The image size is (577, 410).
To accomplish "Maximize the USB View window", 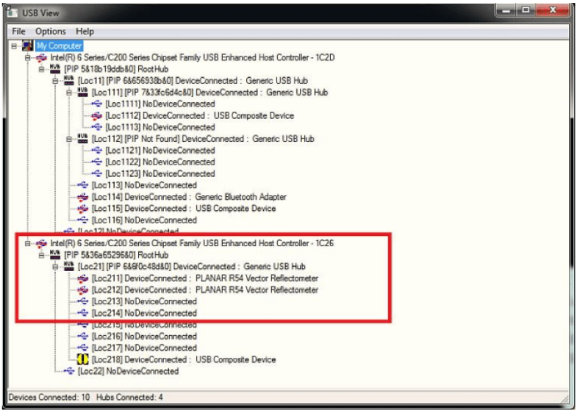I will pyautogui.click(x=526, y=10).
